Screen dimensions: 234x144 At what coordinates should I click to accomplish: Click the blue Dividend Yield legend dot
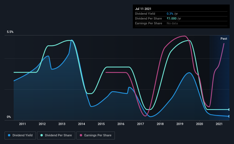pyautogui.click(x=9, y=135)
